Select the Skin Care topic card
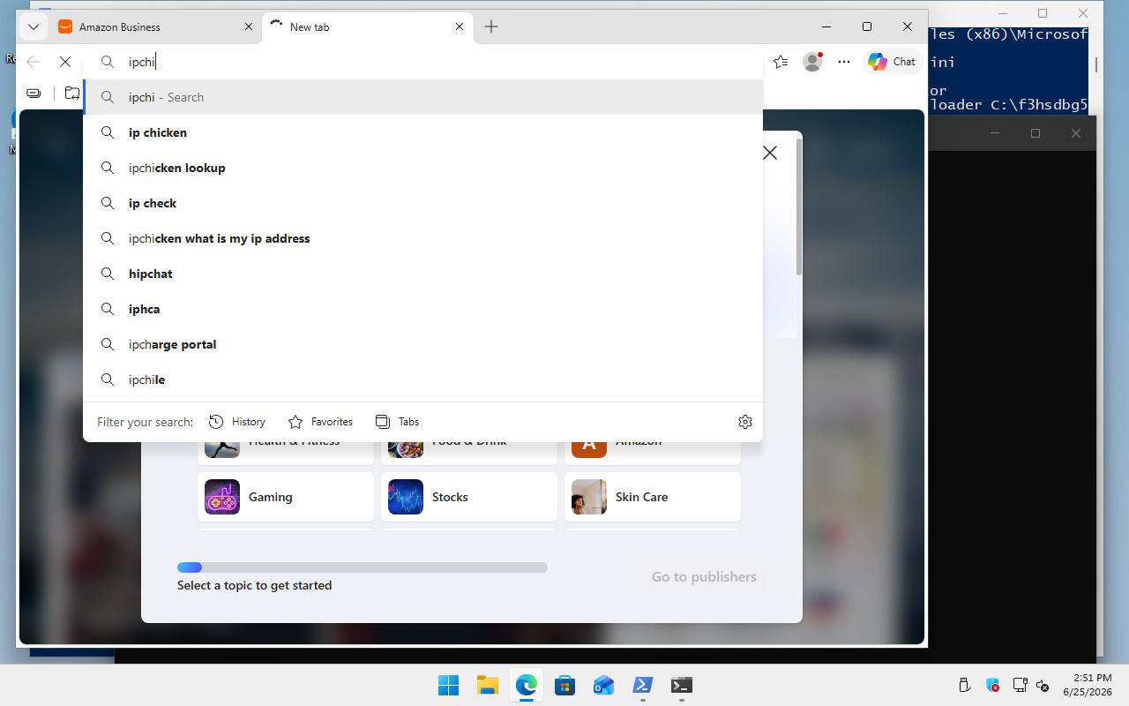 pos(653,497)
